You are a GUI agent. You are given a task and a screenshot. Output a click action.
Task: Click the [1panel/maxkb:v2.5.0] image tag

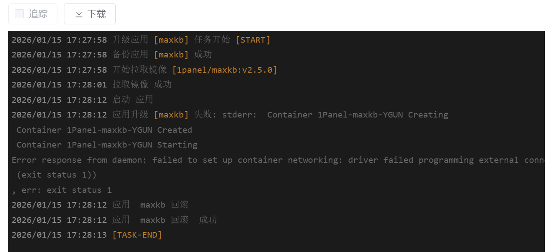coord(225,70)
